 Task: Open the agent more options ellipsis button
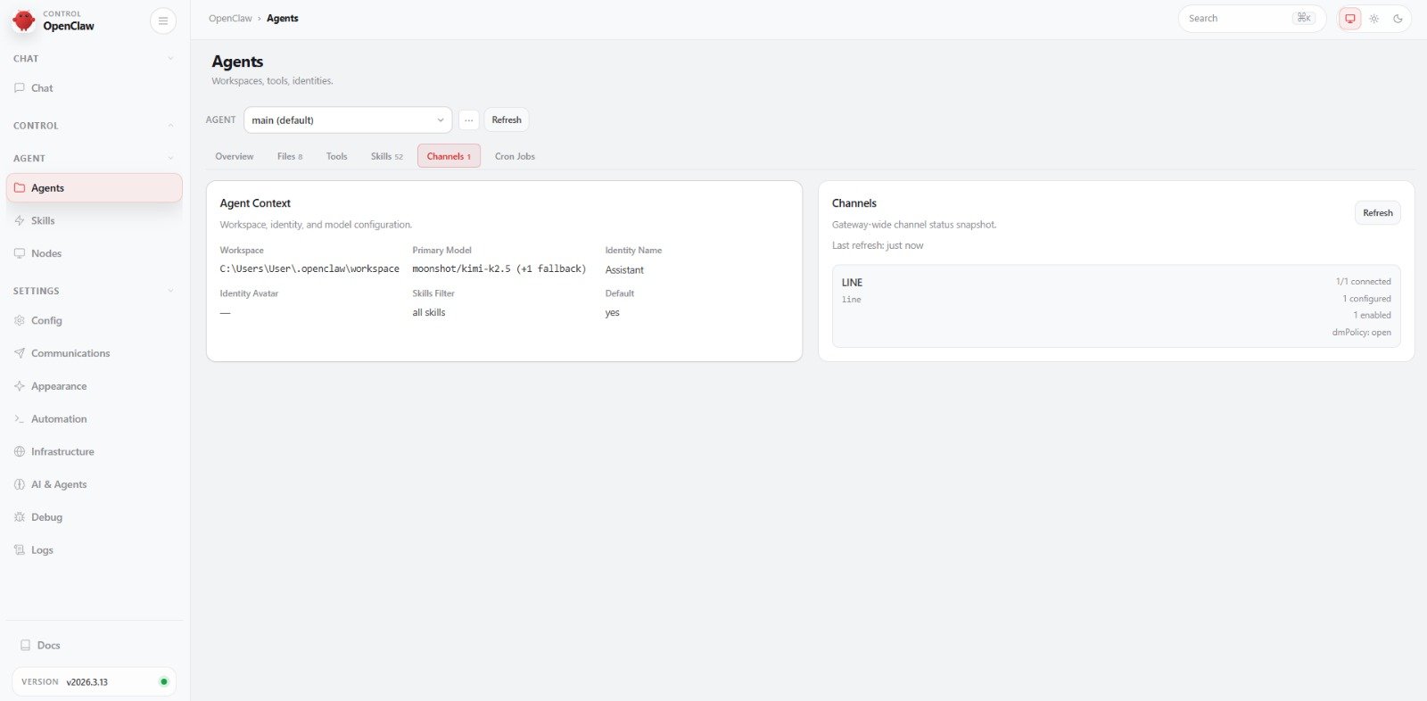coord(469,120)
